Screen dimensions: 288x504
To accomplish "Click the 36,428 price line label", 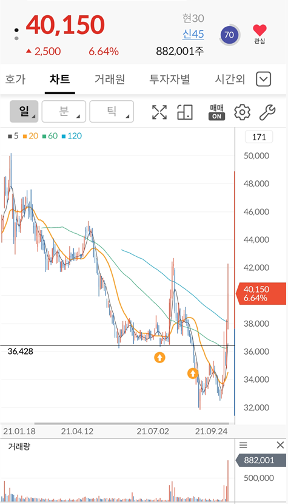I will [x=20, y=352].
